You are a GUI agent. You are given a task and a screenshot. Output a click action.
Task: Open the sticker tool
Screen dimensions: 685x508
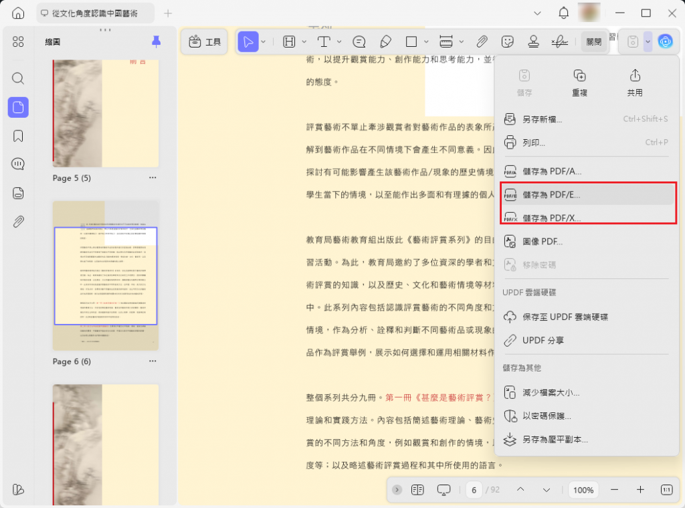pos(508,41)
